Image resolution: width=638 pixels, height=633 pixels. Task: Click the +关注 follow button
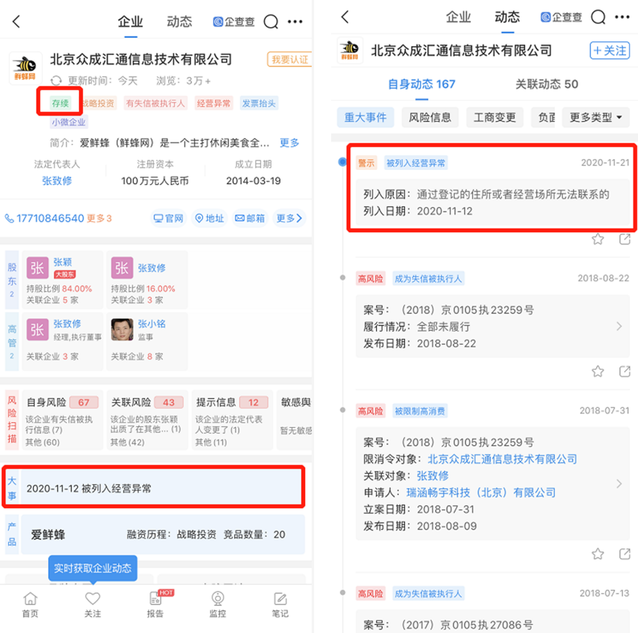(610, 51)
